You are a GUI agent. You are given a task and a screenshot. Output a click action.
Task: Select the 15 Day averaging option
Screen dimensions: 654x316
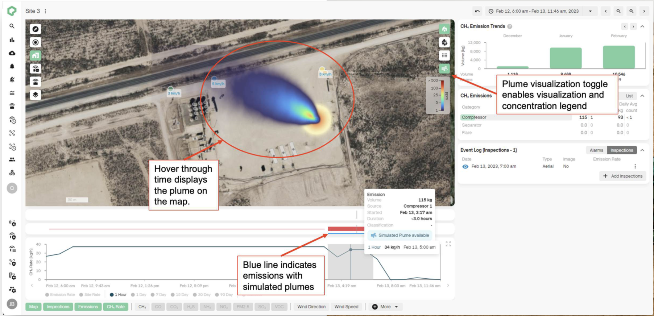179,295
